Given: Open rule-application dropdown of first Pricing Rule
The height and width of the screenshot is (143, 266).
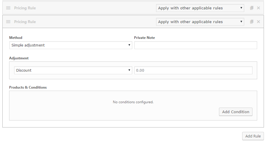Looking at the screenshot, I should [200, 8].
